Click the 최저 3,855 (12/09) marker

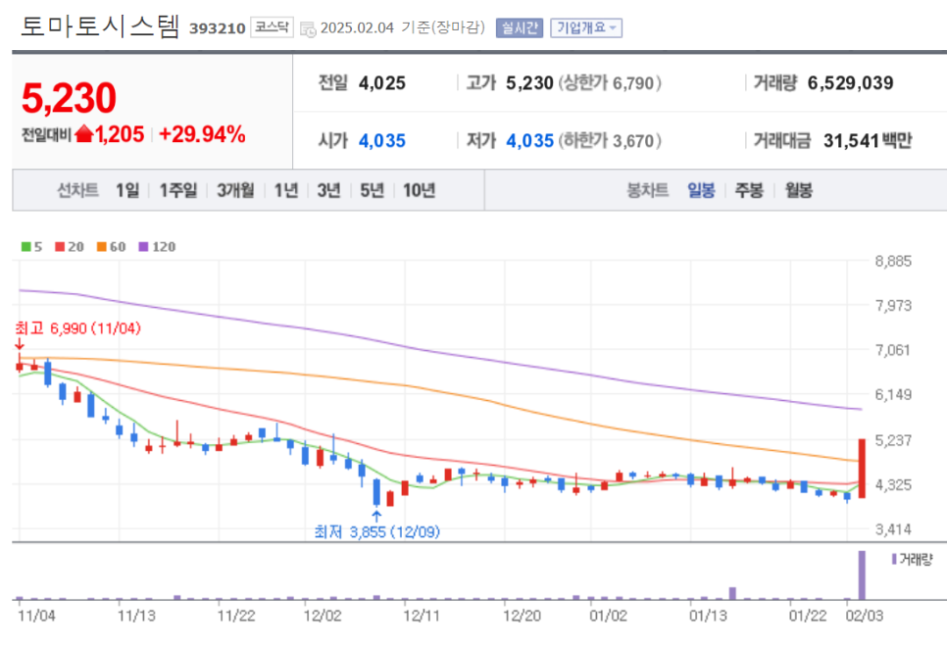(376, 532)
